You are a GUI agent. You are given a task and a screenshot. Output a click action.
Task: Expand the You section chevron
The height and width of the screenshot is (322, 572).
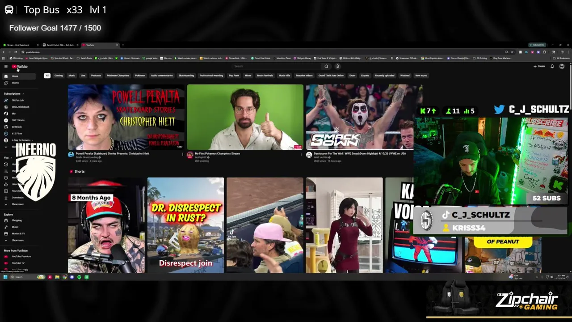point(11,158)
